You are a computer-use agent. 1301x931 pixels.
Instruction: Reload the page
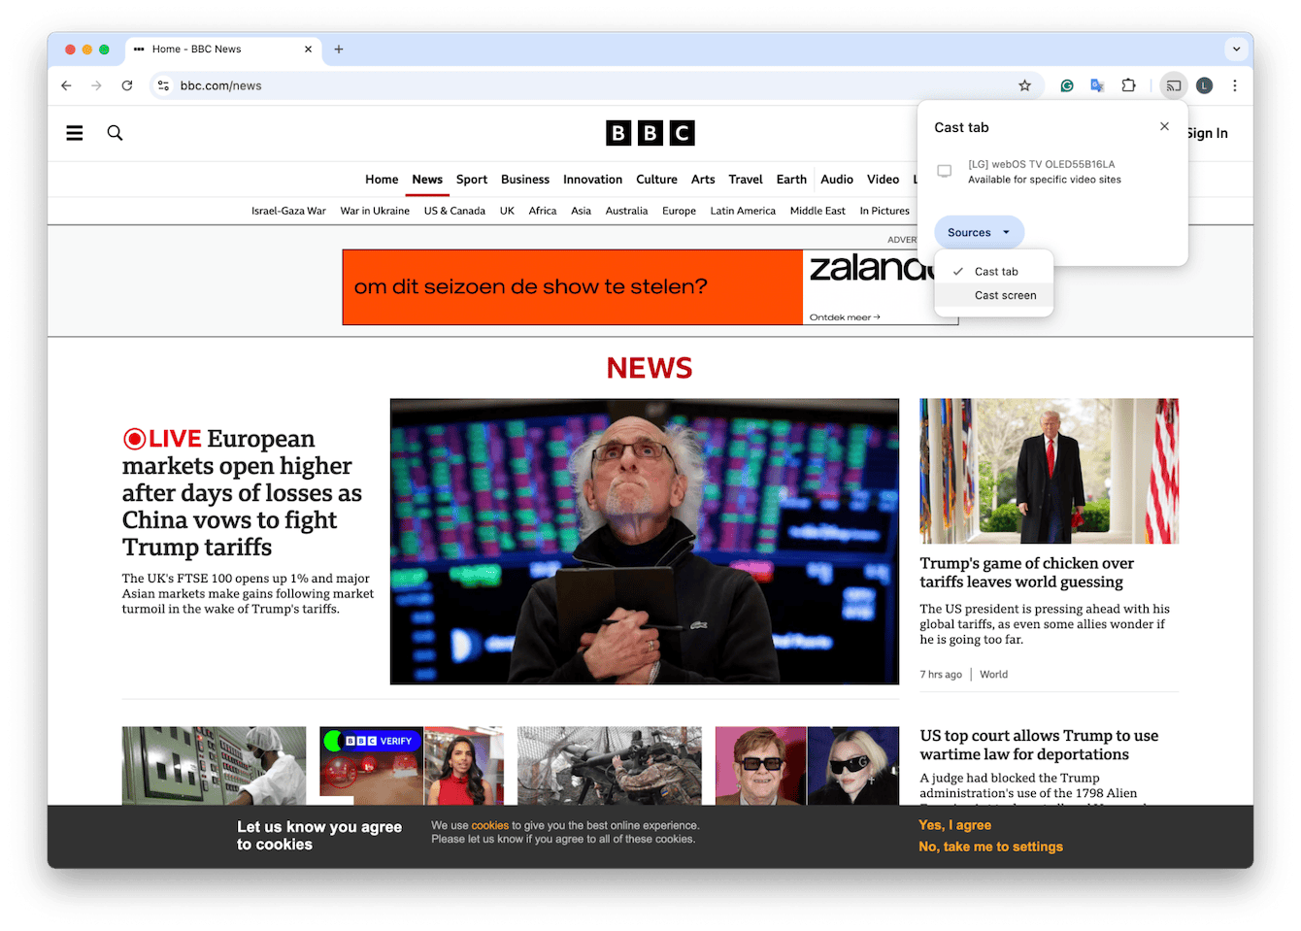click(127, 85)
